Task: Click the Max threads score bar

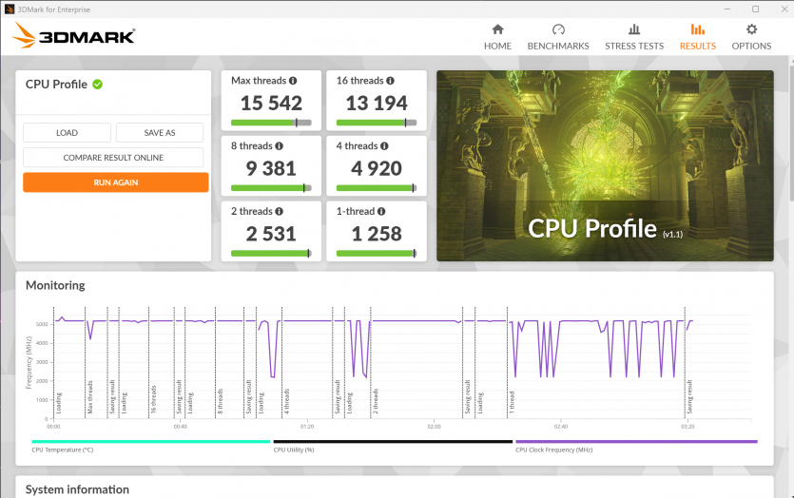Action: [x=271, y=123]
